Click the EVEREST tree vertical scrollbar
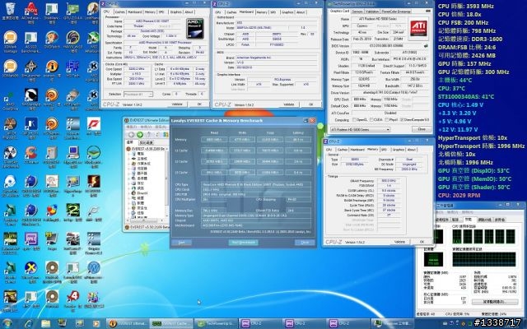527x329 pixels. click(166, 183)
